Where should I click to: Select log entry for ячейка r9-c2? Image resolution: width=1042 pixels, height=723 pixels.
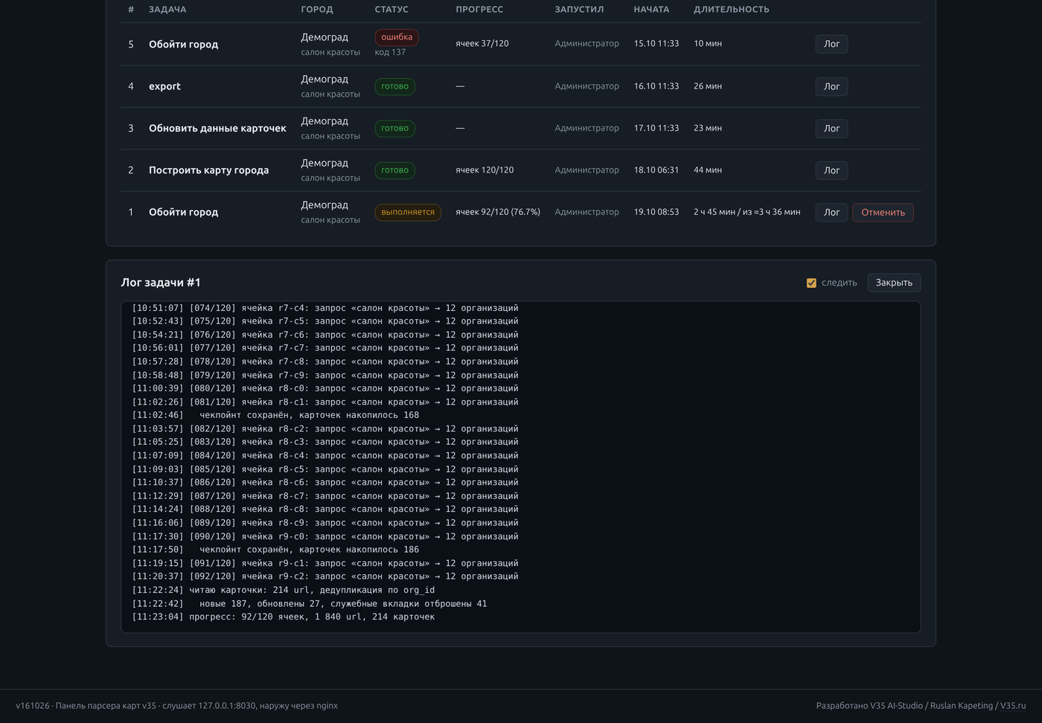(x=325, y=576)
